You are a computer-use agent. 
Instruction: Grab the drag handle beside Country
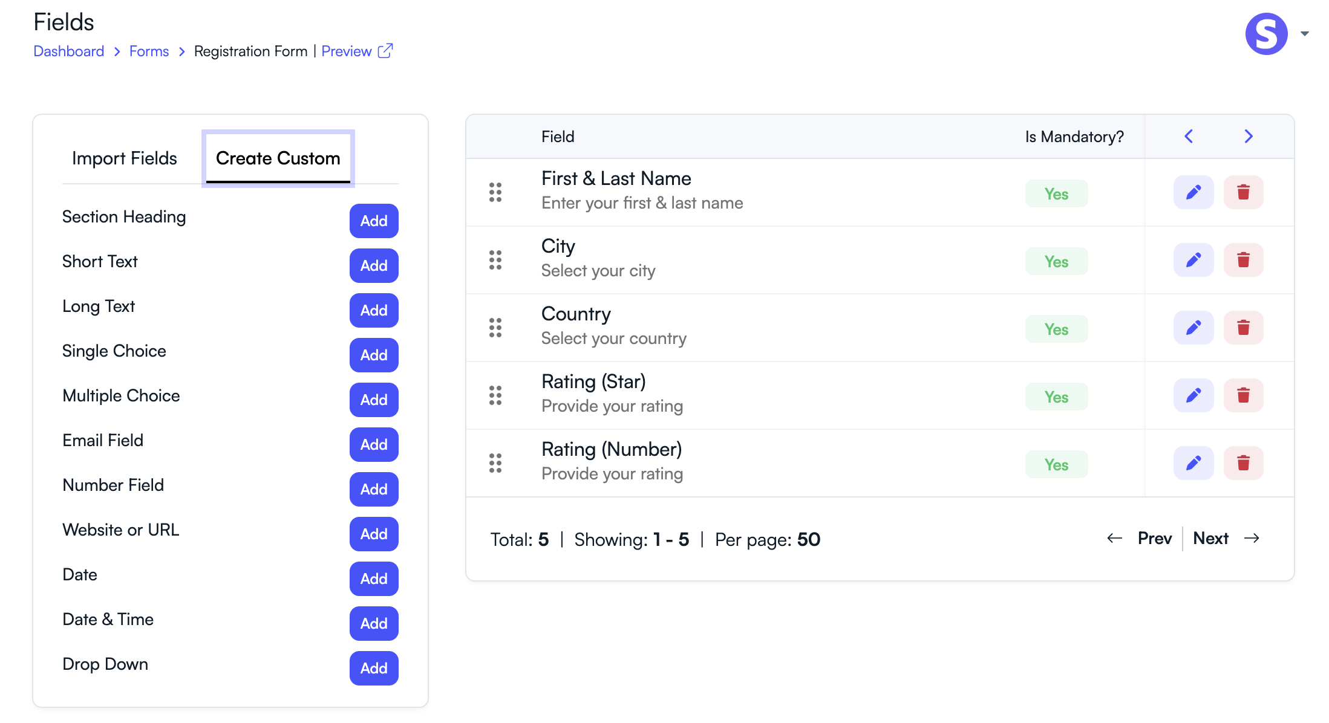(495, 328)
